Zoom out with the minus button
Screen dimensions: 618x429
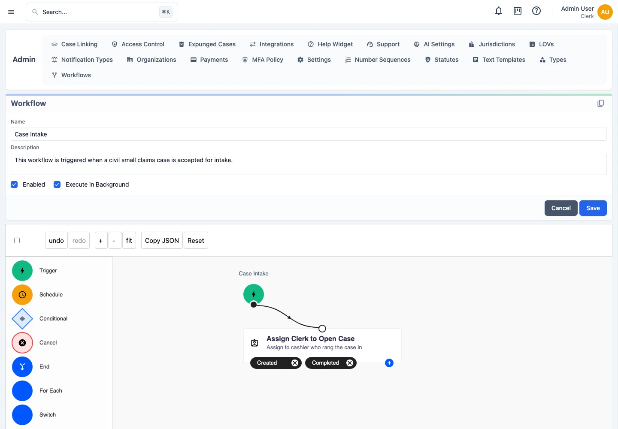114,241
